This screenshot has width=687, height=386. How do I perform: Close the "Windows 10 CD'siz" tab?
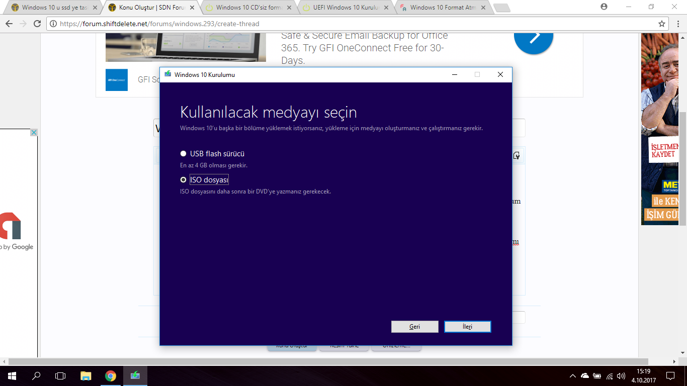click(x=289, y=8)
